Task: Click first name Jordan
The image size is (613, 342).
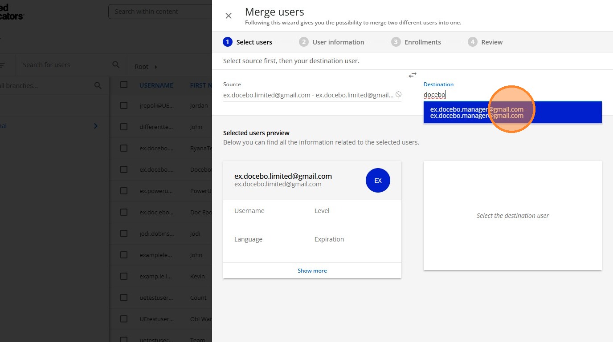Action: click(199, 106)
